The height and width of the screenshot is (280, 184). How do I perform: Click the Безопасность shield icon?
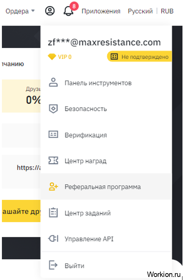coord(53,109)
